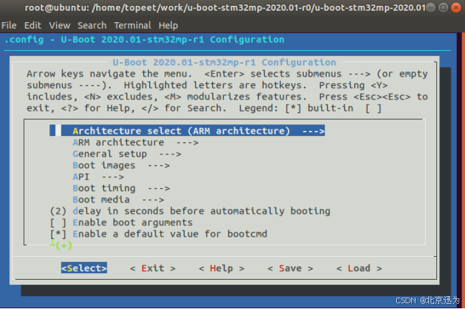
Task: Click the terminal window title text
Action: [226, 7]
